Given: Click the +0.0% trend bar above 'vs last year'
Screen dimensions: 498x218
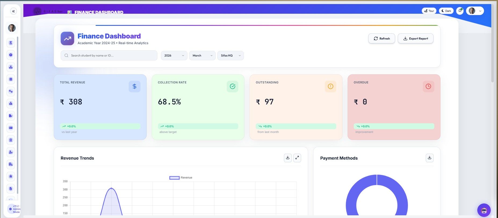Looking at the screenshot, I should tap(100, 126).
